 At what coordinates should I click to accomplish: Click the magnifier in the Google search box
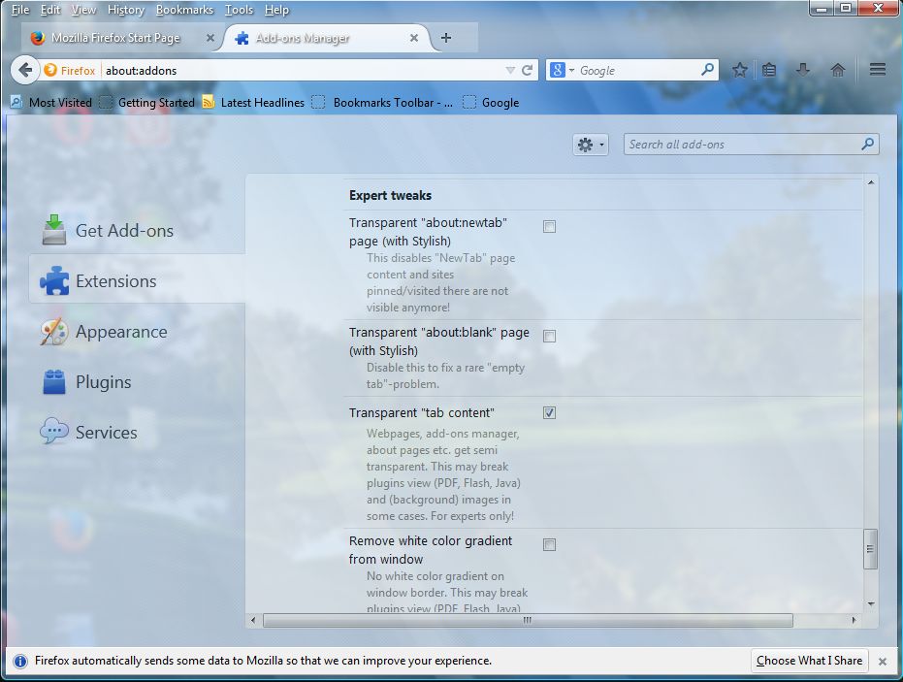[708, 70]
